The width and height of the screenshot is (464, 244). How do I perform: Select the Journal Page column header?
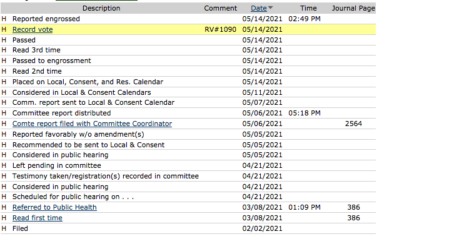tap(353, 8)
